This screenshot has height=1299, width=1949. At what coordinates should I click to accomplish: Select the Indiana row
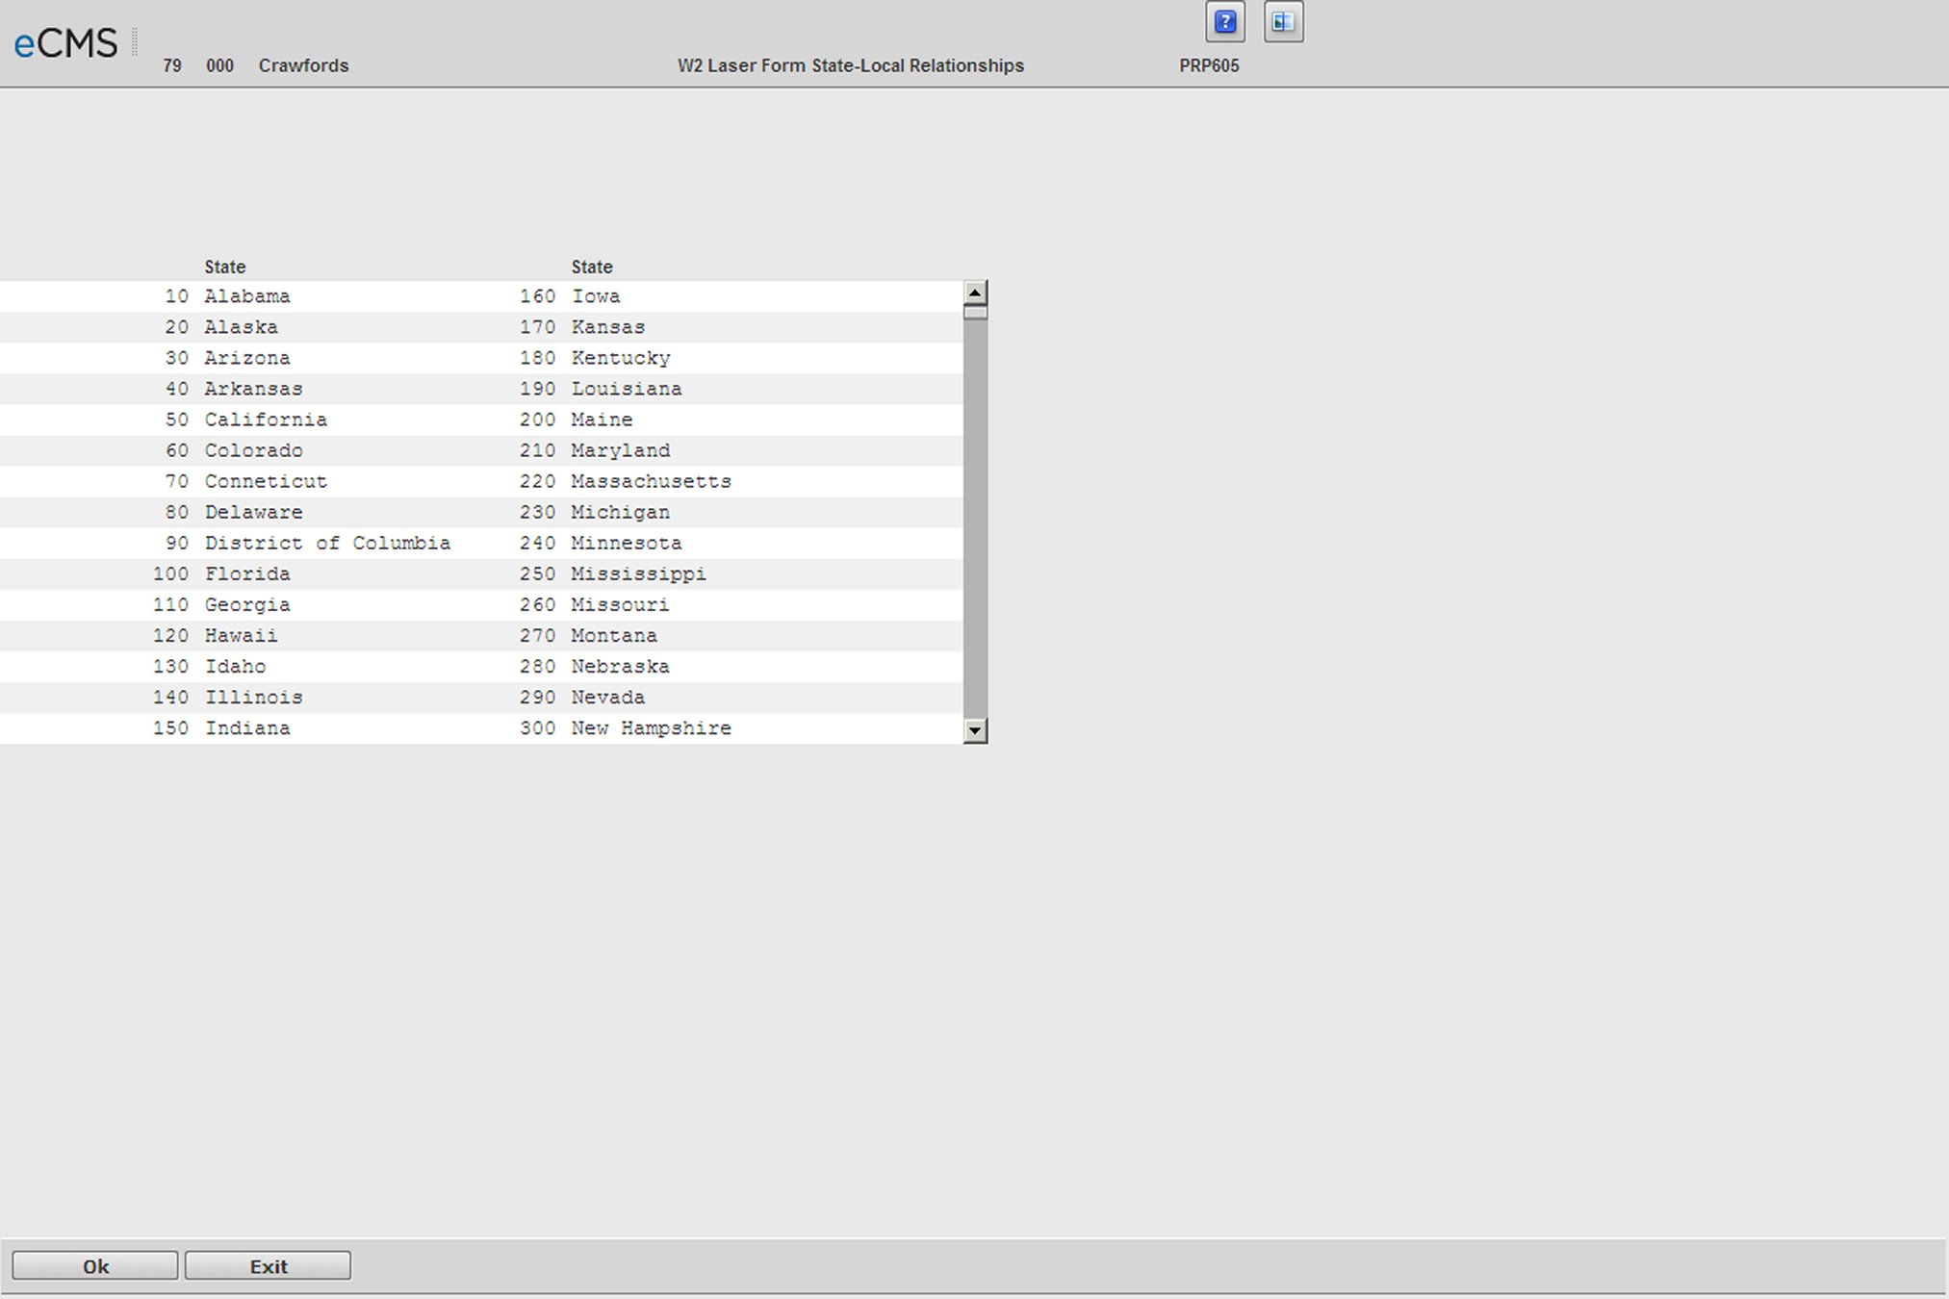pyautogui.click(x=247, y=728)
